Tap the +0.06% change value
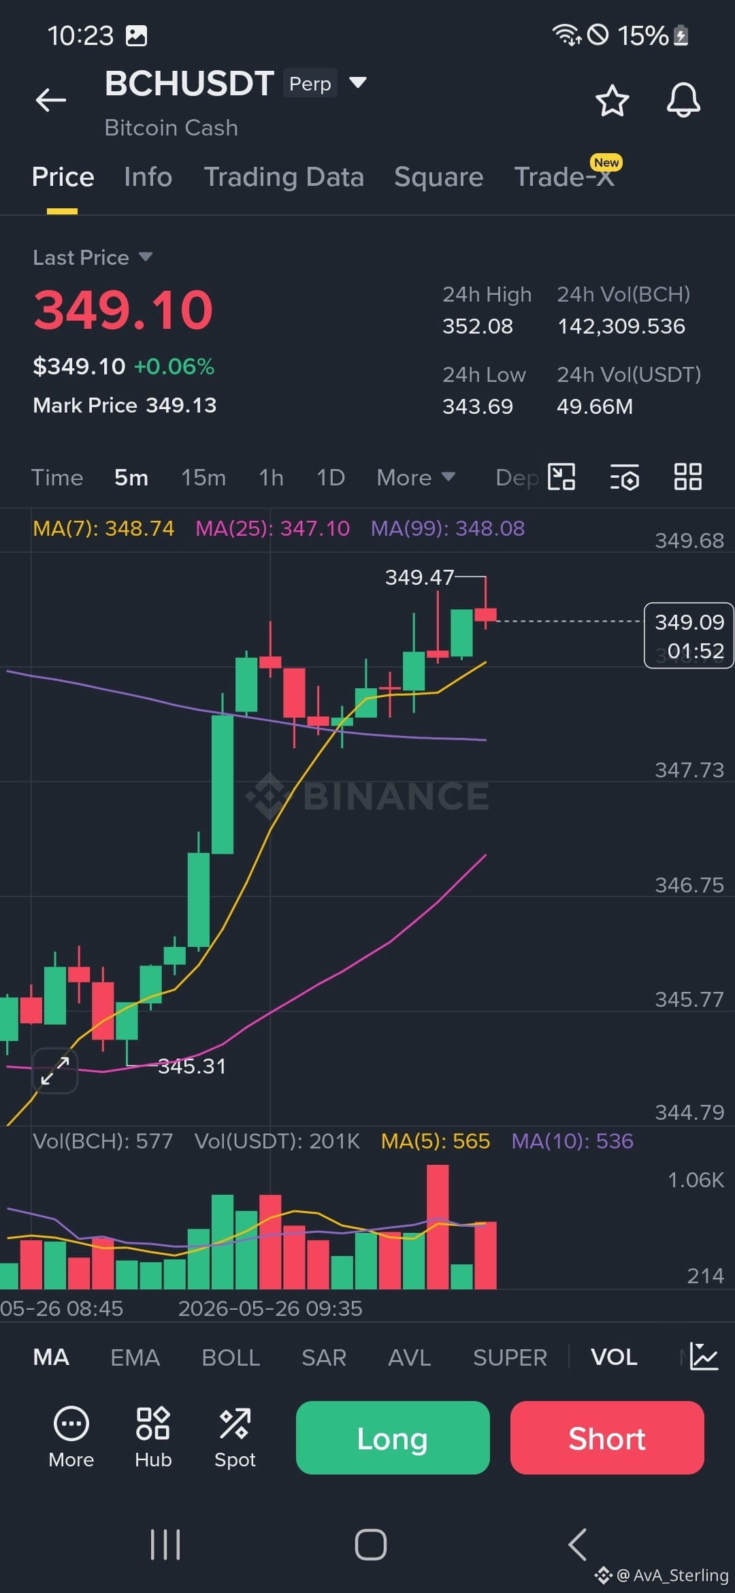The image size is (735, 1593). (174, 366)
